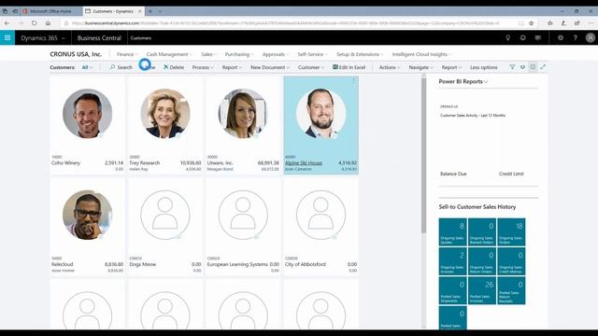The width and height of the screenshot is (598, 336).
Task: Click Edit in Excel
Action: [x=349, y=67]
